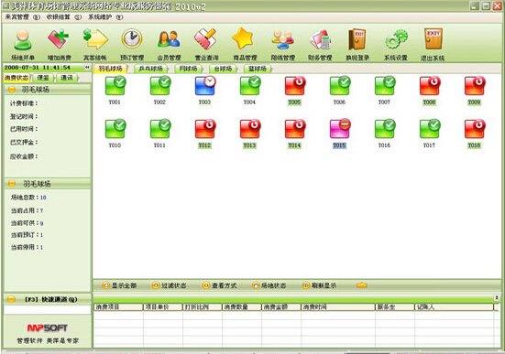This screenshot has width=505, height=354.
Task: Collapse the upper 羽毛球场 info panel
Action: coord(12,90)
